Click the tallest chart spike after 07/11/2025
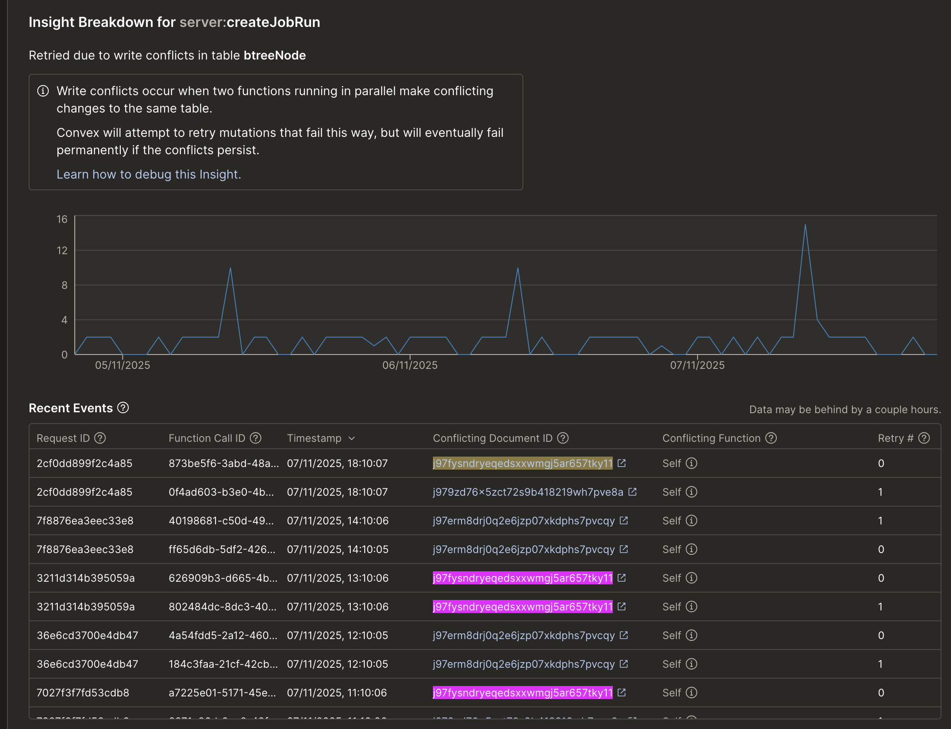The height and width of the screenshot is (729, 951). (805, 225)
